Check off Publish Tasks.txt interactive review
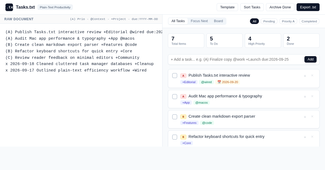This screenshot has height=170, width=325. click(x=175, y=76)
